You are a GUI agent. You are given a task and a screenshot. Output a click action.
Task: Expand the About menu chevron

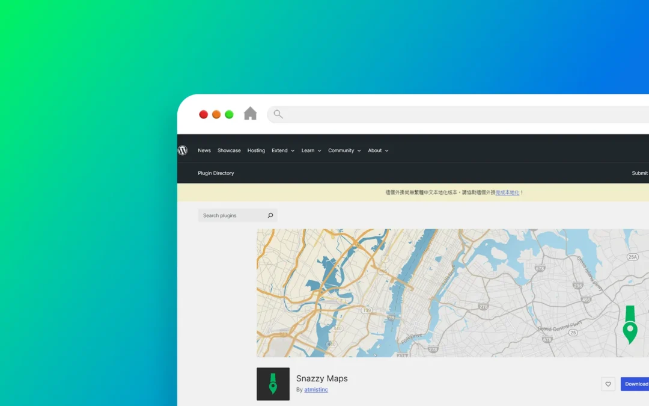(386, 151)
